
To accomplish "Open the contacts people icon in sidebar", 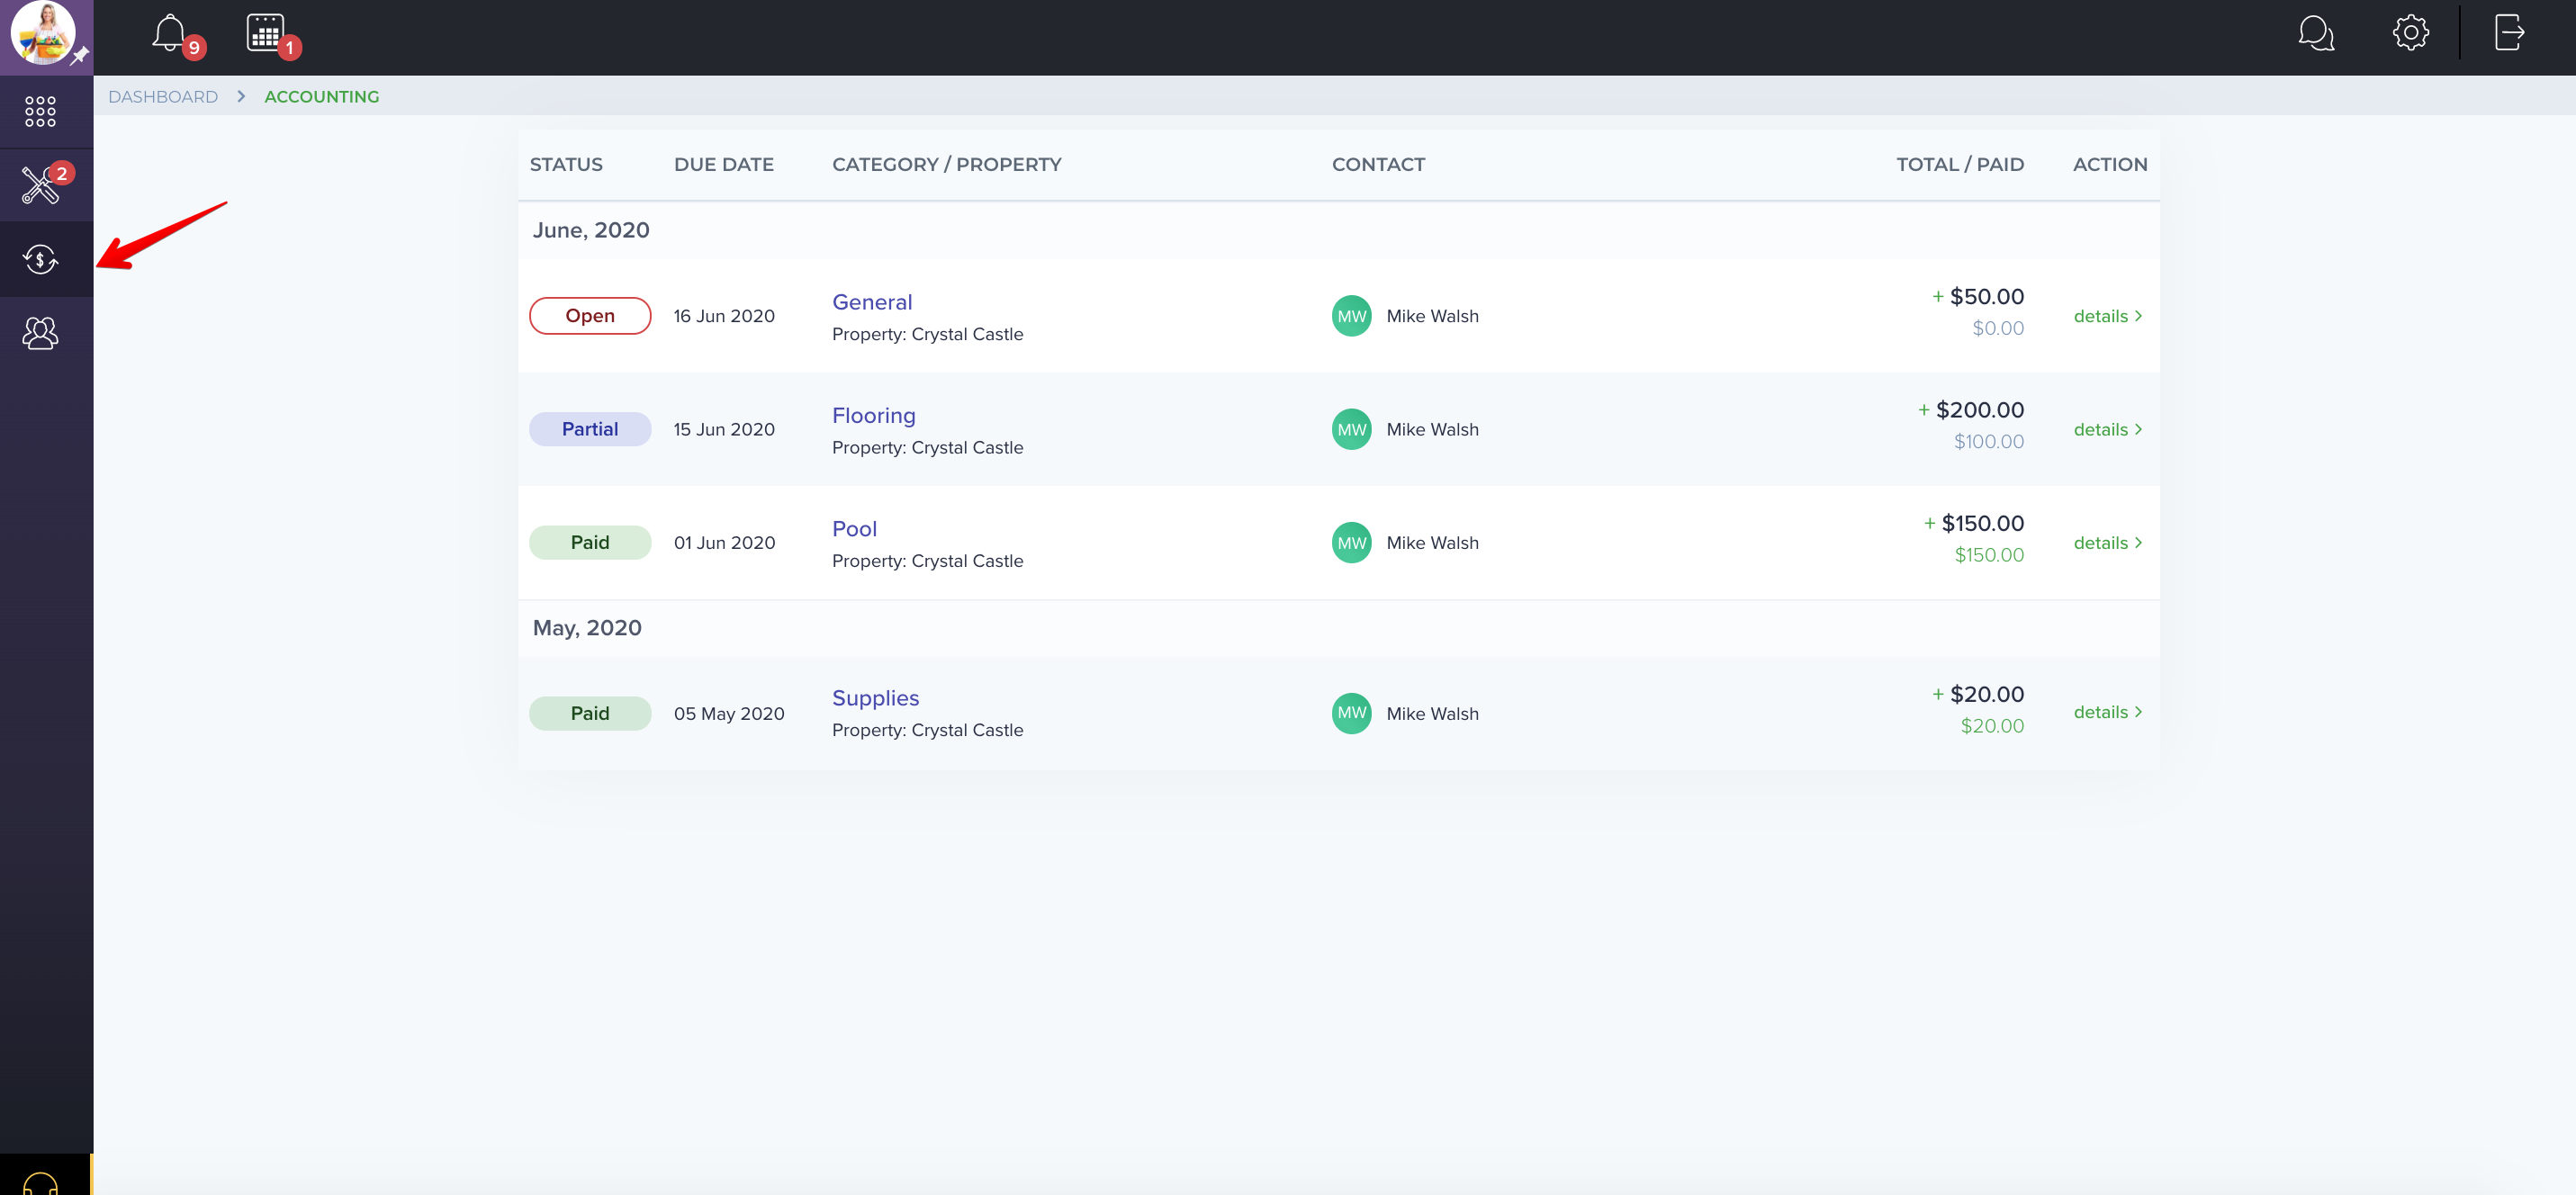I will coord(40,332).
